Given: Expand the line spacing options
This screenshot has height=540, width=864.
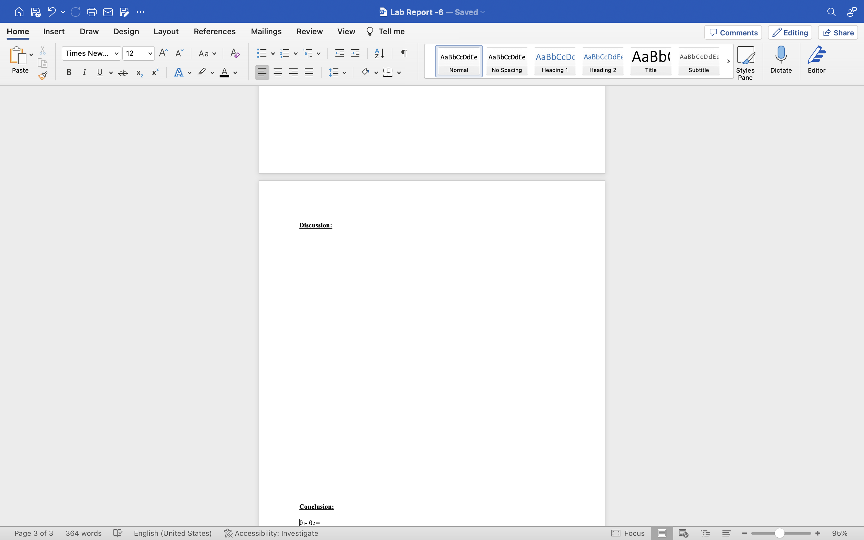Looking at the screenshot, I should tap(344, 72).
